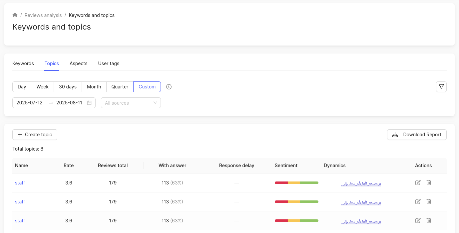Edit the second staff topic row

pyautogui.click(x=418, y=201)
